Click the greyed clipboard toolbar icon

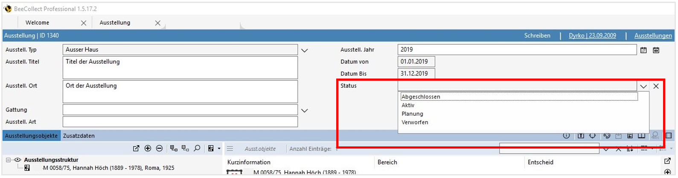click(619, 136)
